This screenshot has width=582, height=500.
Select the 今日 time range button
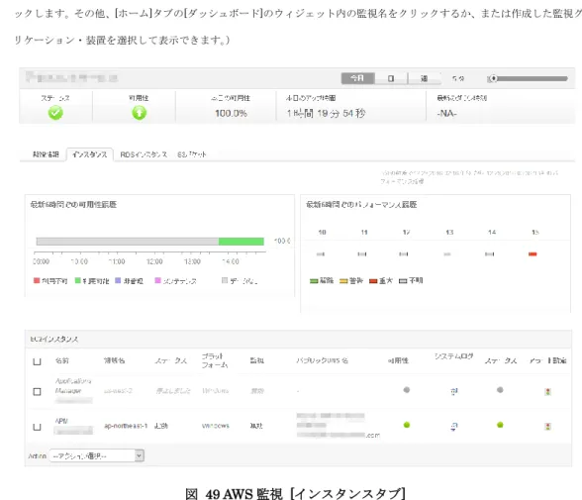(x=358, y=78)
